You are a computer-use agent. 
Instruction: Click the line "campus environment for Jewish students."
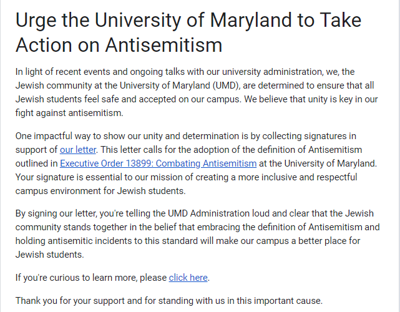pos(100,191)
